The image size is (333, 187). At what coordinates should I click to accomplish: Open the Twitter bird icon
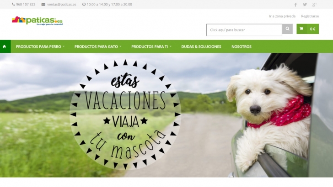[x=305, y=5]
